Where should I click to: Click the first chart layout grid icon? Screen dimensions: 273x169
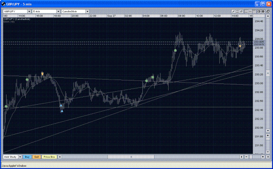coord(246,12)
